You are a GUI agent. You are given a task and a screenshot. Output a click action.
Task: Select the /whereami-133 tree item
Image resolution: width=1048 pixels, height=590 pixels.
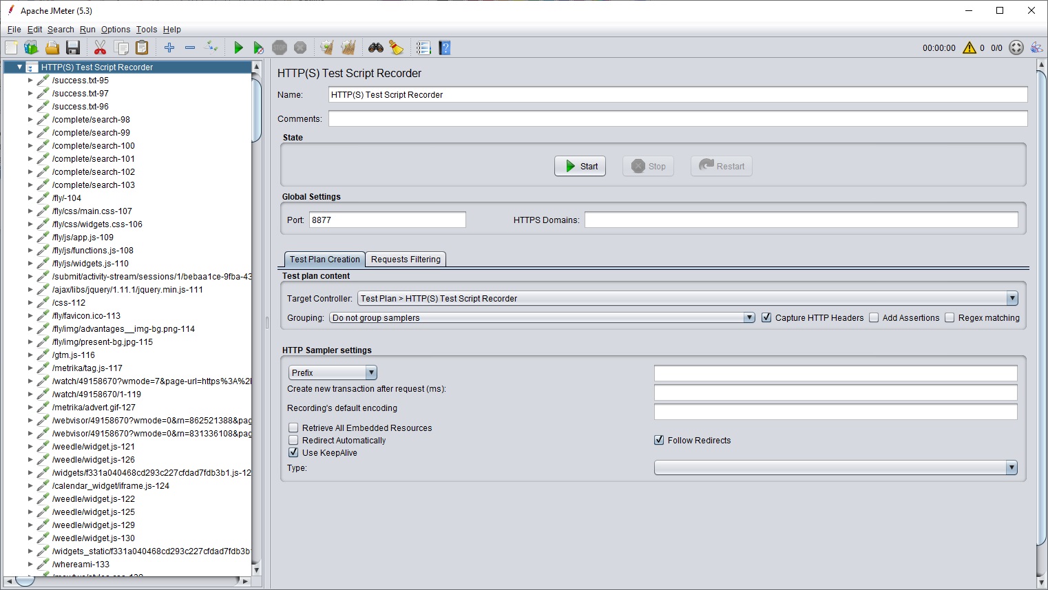pyautogui.click(x=81, y=564)
